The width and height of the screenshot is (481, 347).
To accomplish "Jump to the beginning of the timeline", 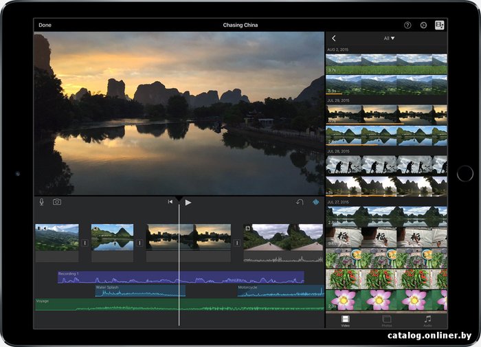I will pyautogui.click(x=170, y=203).
